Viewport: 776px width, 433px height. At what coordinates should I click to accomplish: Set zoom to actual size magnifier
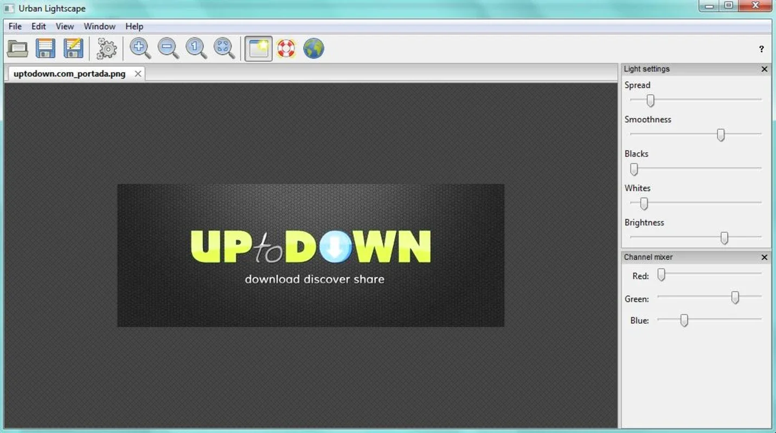tap(196, 49)
